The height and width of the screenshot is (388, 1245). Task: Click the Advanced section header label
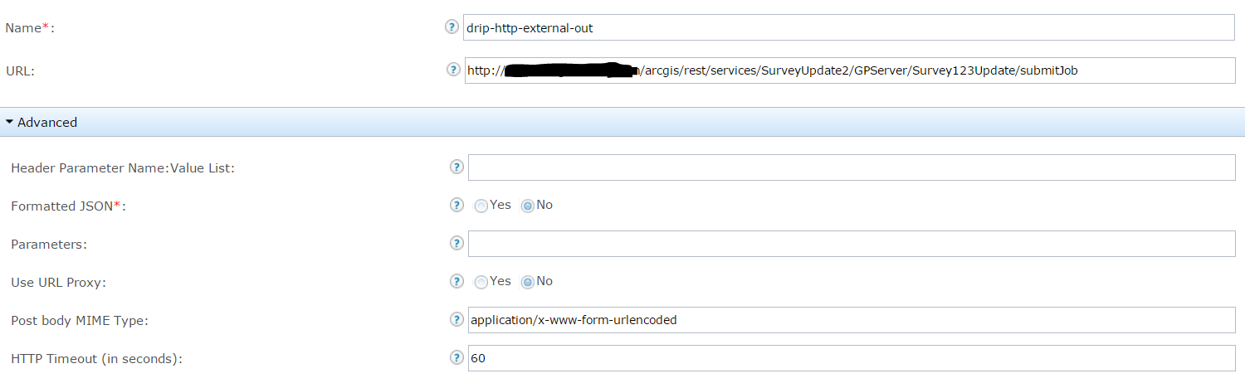(47, 122)
